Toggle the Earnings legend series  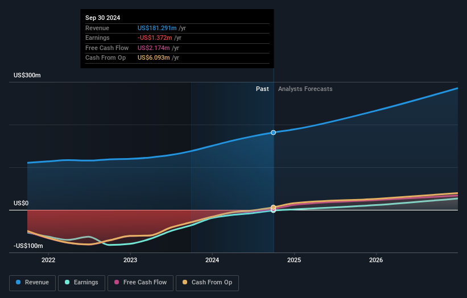click(81, 283)
